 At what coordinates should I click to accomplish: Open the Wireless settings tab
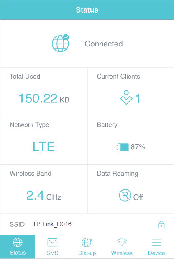[122, 247]
